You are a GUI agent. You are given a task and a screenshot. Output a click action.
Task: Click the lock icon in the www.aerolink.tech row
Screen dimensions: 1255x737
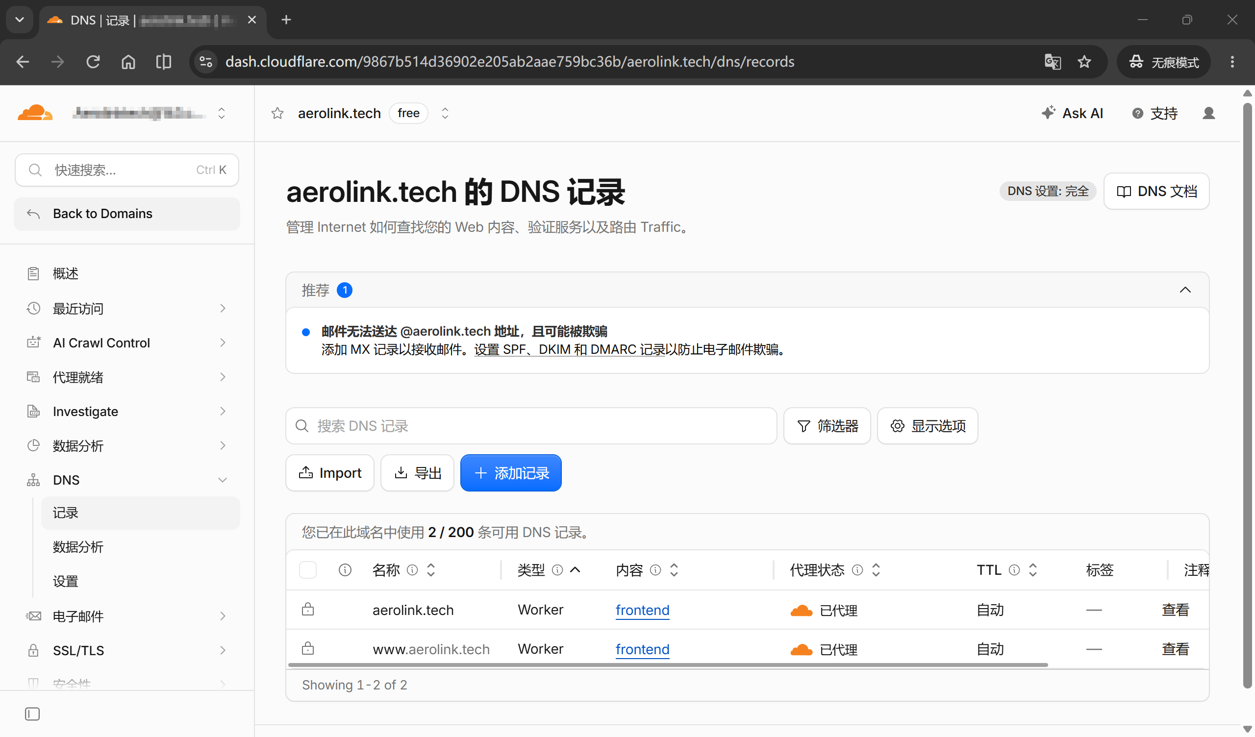coord(308,648)
